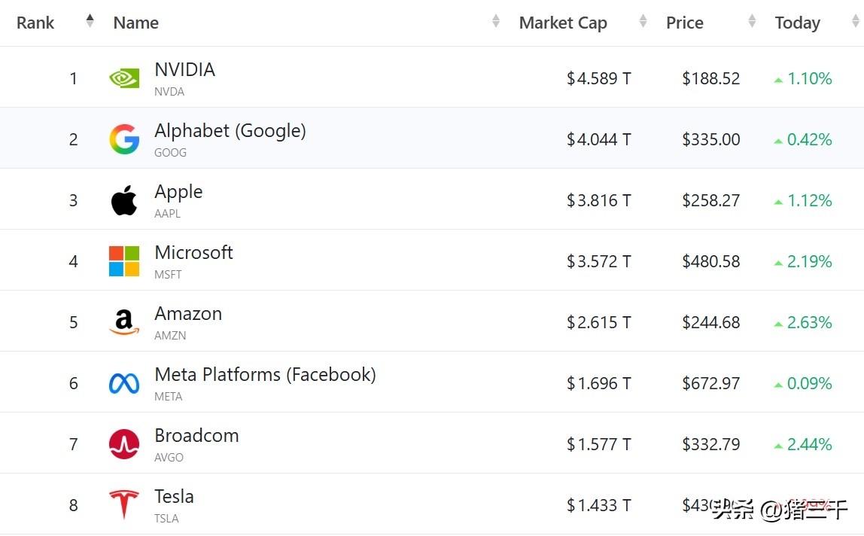
Task: Sort table by Rank arrows
Action: [90, 21]
